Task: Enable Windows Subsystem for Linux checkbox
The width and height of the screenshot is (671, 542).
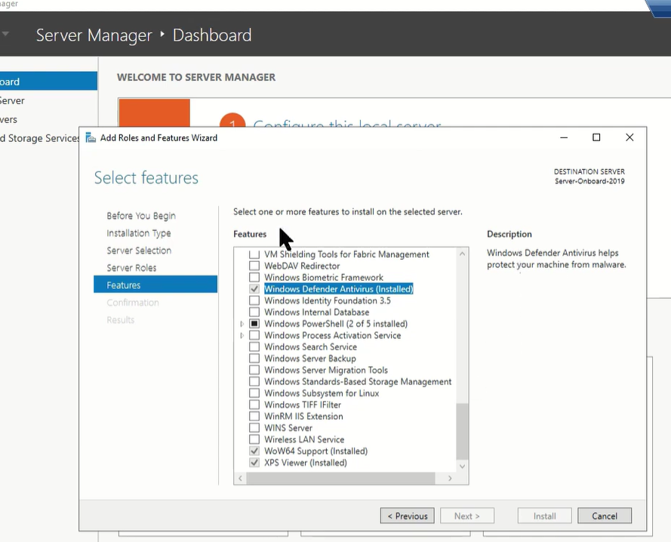Action: pos(254,393)
